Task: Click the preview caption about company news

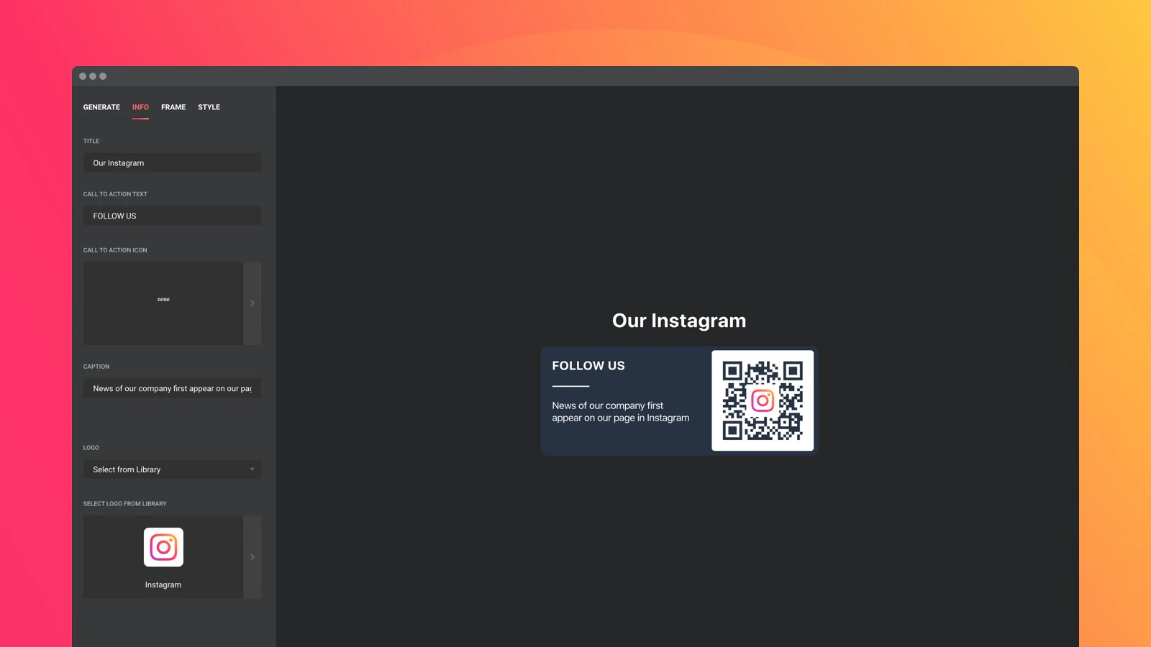Action: click(x=621, y=412)
